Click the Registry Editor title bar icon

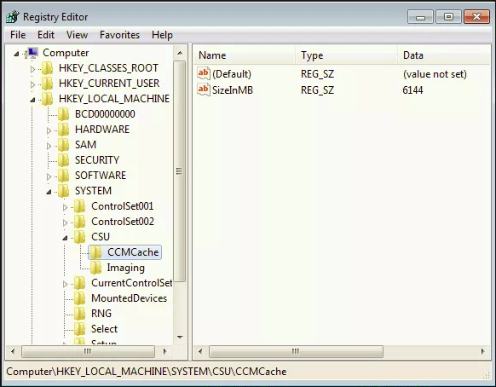coord(13,17)
